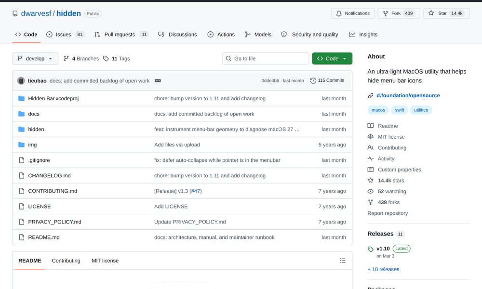This screenshot has width=482, height=289.
Task: Click the file icon beside PRIVACY_POLICY.md
Action: 22,222
